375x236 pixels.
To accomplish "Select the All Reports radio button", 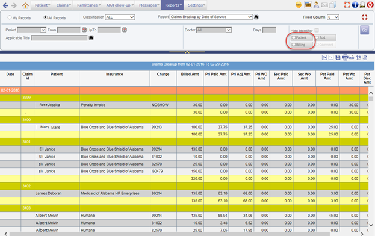I will (x=45, y=17).
